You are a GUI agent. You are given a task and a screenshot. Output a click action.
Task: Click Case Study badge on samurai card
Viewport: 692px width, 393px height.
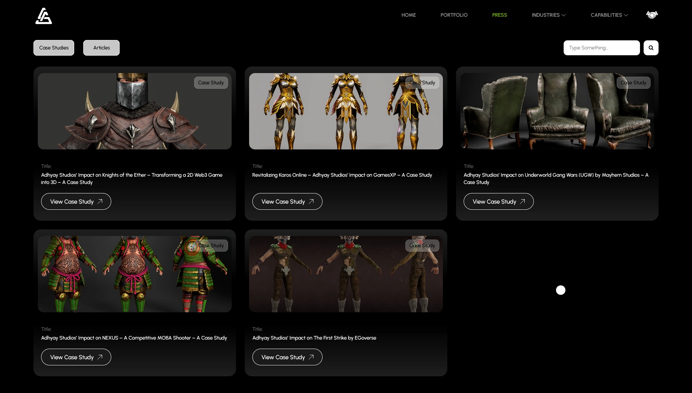tap(211, 245)
